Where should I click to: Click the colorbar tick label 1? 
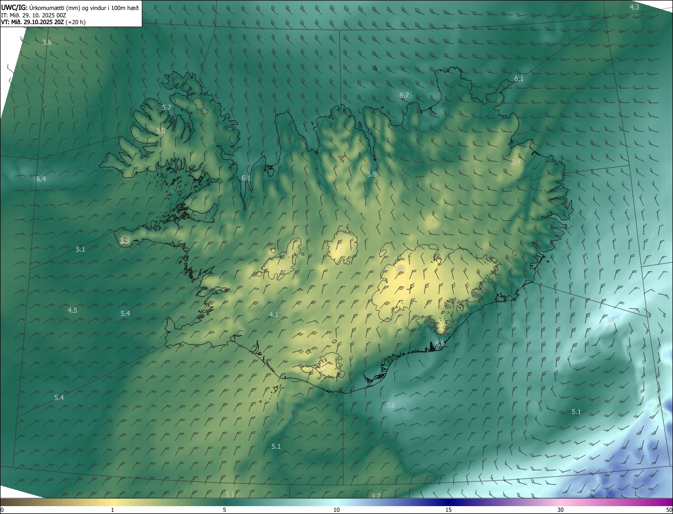tap(113, 510)
